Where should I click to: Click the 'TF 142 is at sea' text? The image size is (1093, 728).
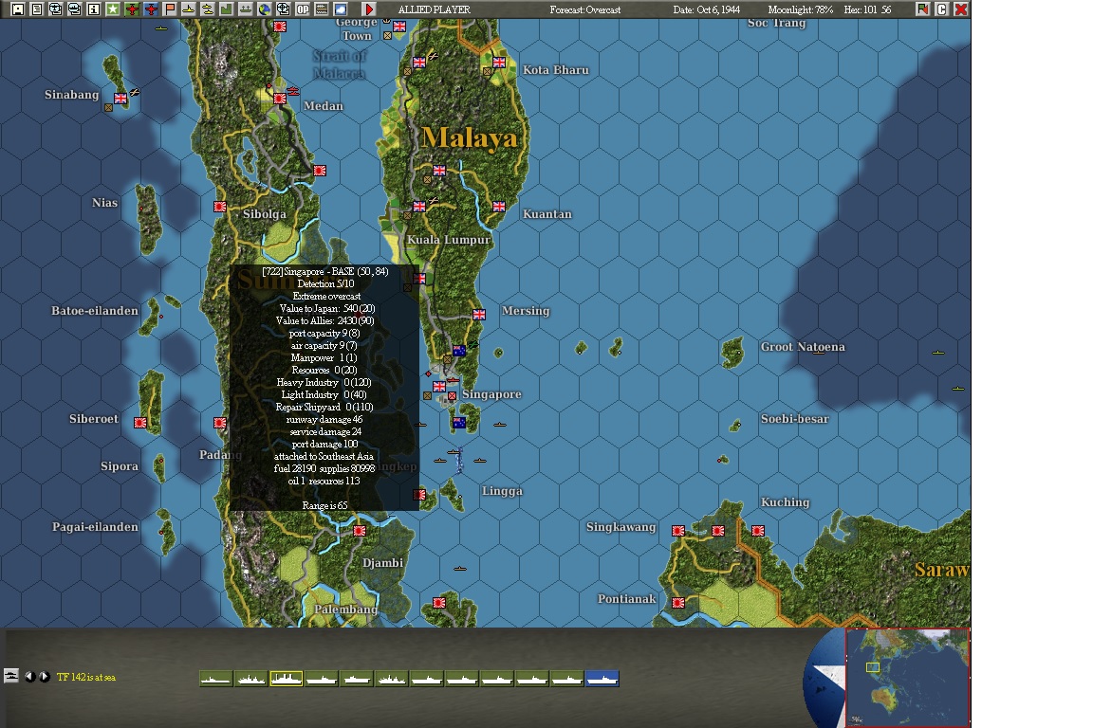coord(86,677)
